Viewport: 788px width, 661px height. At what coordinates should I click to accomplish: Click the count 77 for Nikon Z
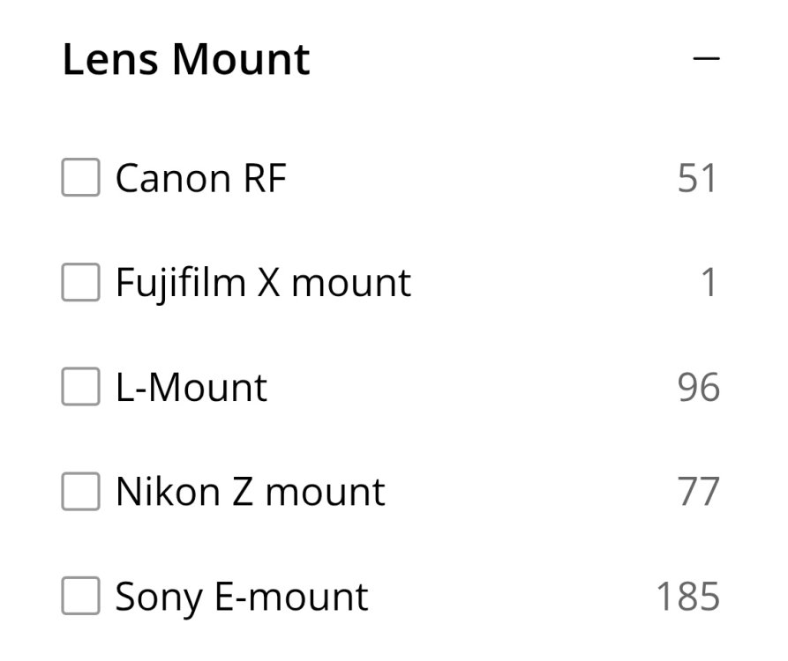point(698,492)
